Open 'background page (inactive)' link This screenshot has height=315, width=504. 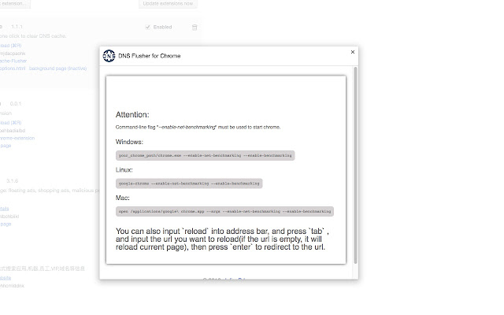click(57, 69)
